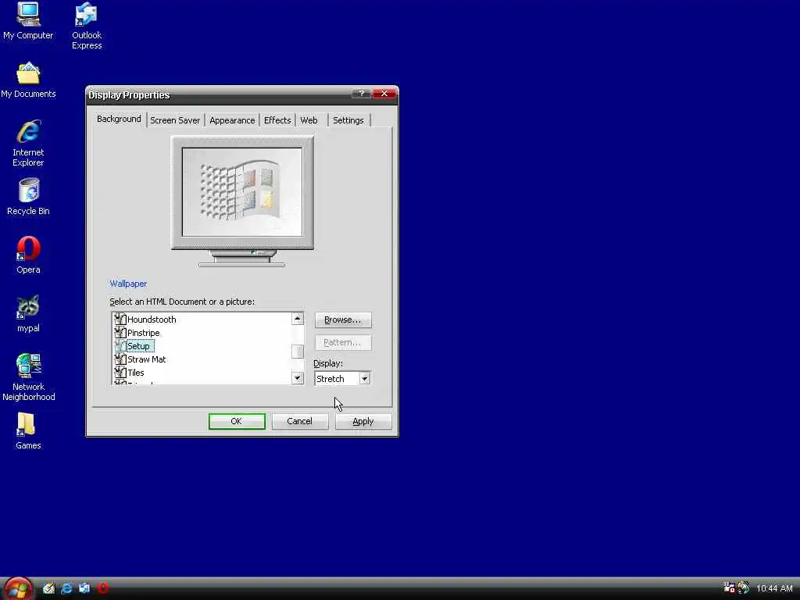Switch to the Settings tab
The height and width of the screenshot is (600, 800).
(x=348, y=120)
